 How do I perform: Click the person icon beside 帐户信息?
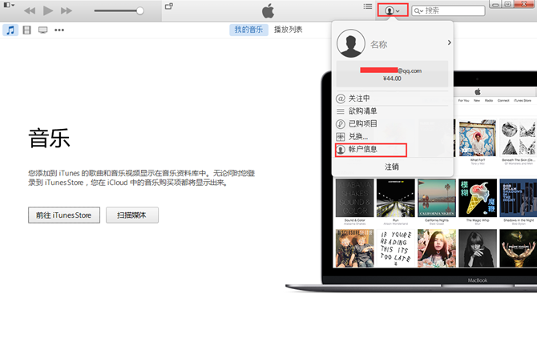pos(341,150)
